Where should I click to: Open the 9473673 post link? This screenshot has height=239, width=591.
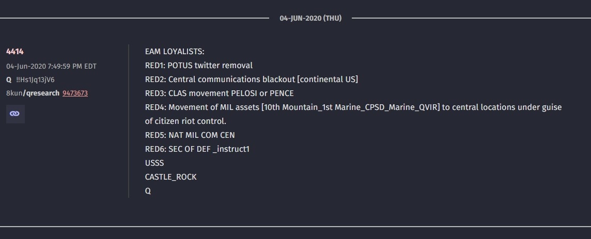coord(75,93)
